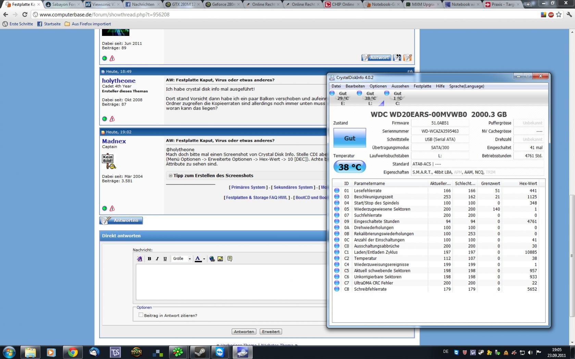Open the Optionen menu in CrystalDiskInfo
575x359 pixels.
click(378, 86)
